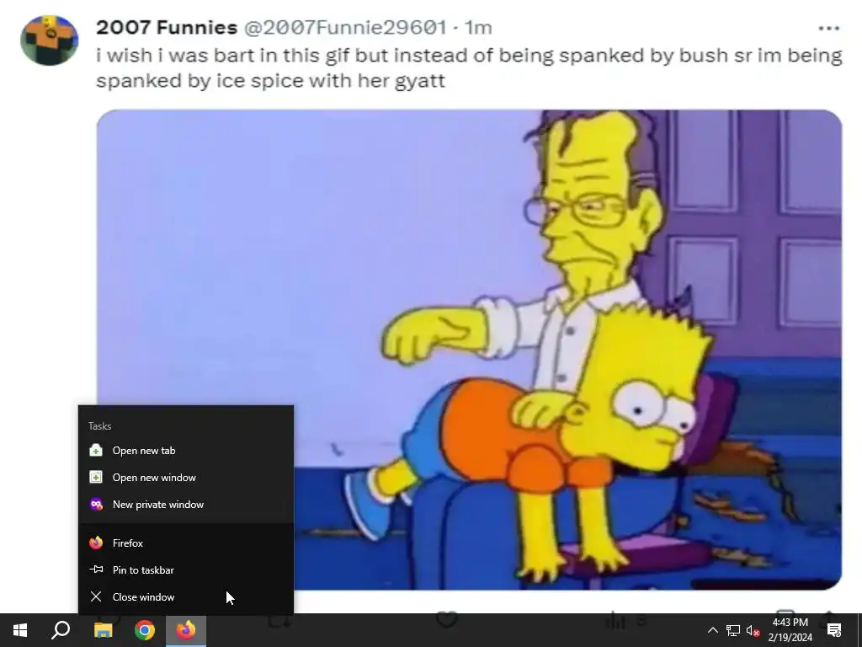Launch Google Chrome from the taskbar
This screenshot has height=647, width=862.
click(145, 630)
